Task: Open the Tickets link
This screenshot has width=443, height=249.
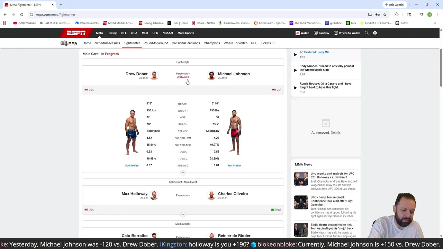Action: pos(268,43)
